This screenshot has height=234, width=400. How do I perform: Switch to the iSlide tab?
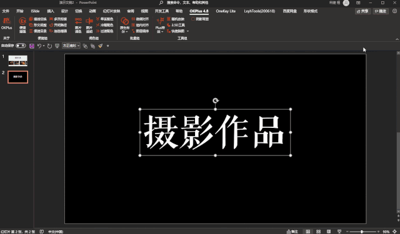35,11
